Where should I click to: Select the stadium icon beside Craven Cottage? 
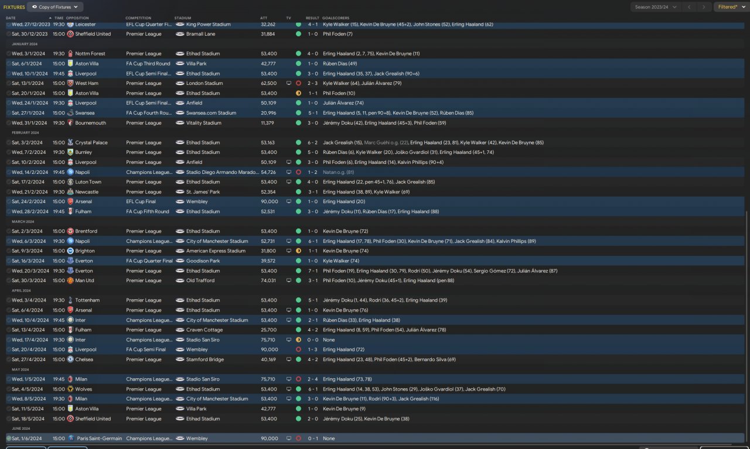tap(180, 330)
